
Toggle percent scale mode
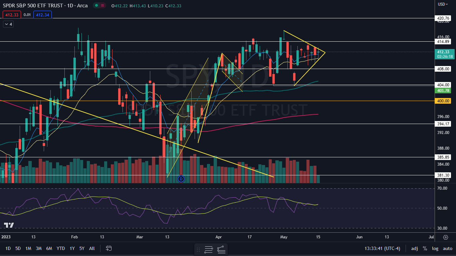[x=425, y=248]
